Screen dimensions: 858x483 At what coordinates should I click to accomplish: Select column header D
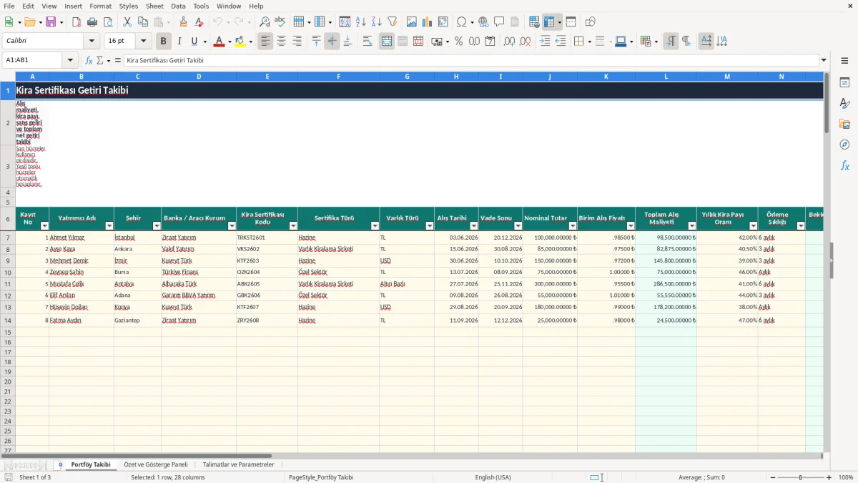pyautogui.click(x=199, y=77)
